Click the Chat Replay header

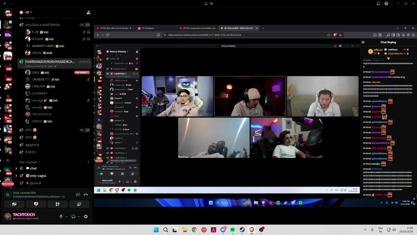[388, 42]
